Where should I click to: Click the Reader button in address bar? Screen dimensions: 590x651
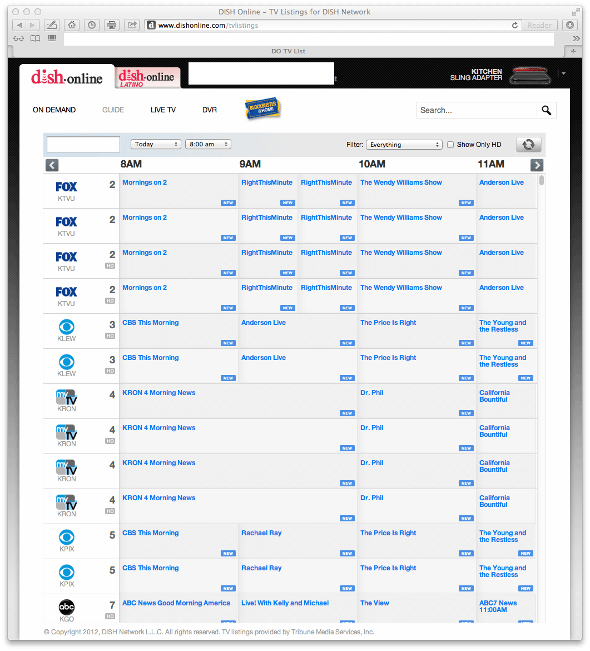(x=539, y=26)
